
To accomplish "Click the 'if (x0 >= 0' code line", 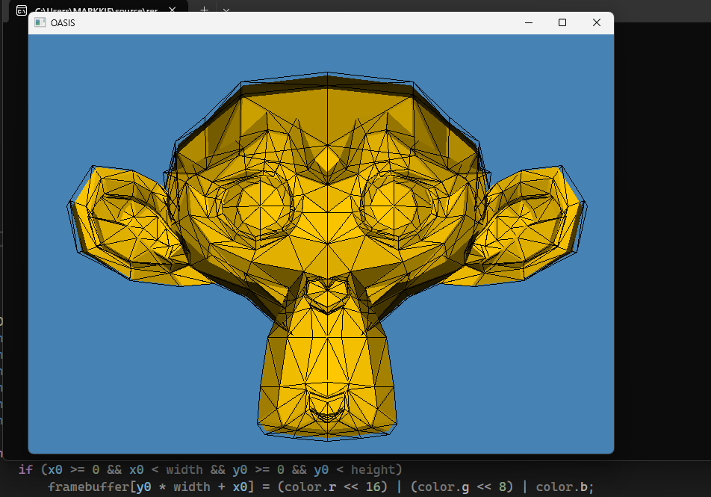I will [211, 470].
